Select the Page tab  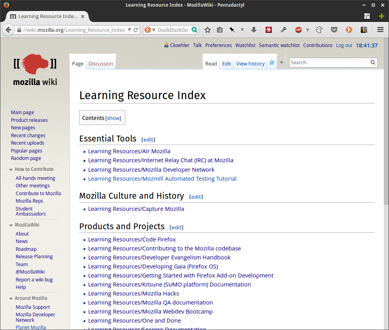pyautogui.click(x=78, y=64)
